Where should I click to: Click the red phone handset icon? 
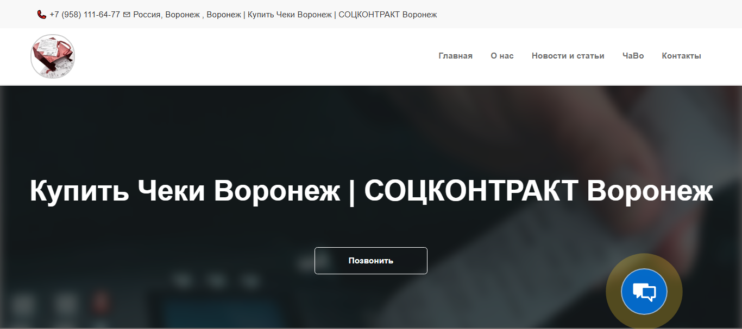(42, 15)
